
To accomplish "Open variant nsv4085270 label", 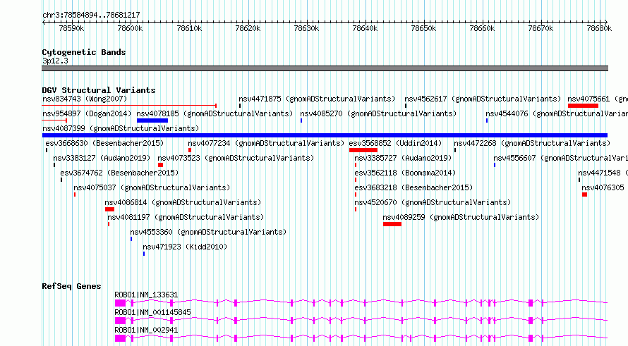I will (378, 113).
